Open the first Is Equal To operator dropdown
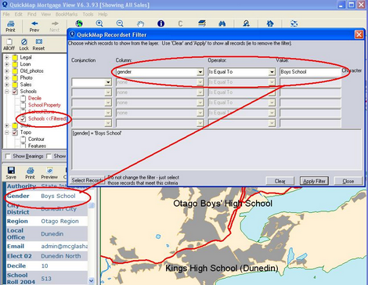 [x=272, y=72]
